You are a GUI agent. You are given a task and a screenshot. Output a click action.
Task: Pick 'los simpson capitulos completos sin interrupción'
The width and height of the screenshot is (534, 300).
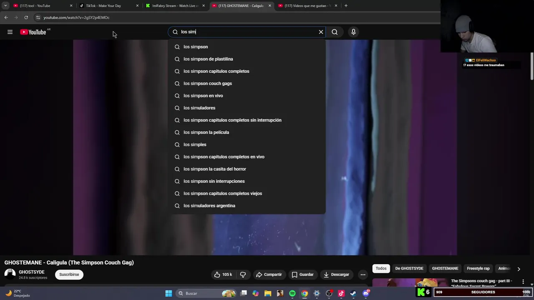point(247,120)
